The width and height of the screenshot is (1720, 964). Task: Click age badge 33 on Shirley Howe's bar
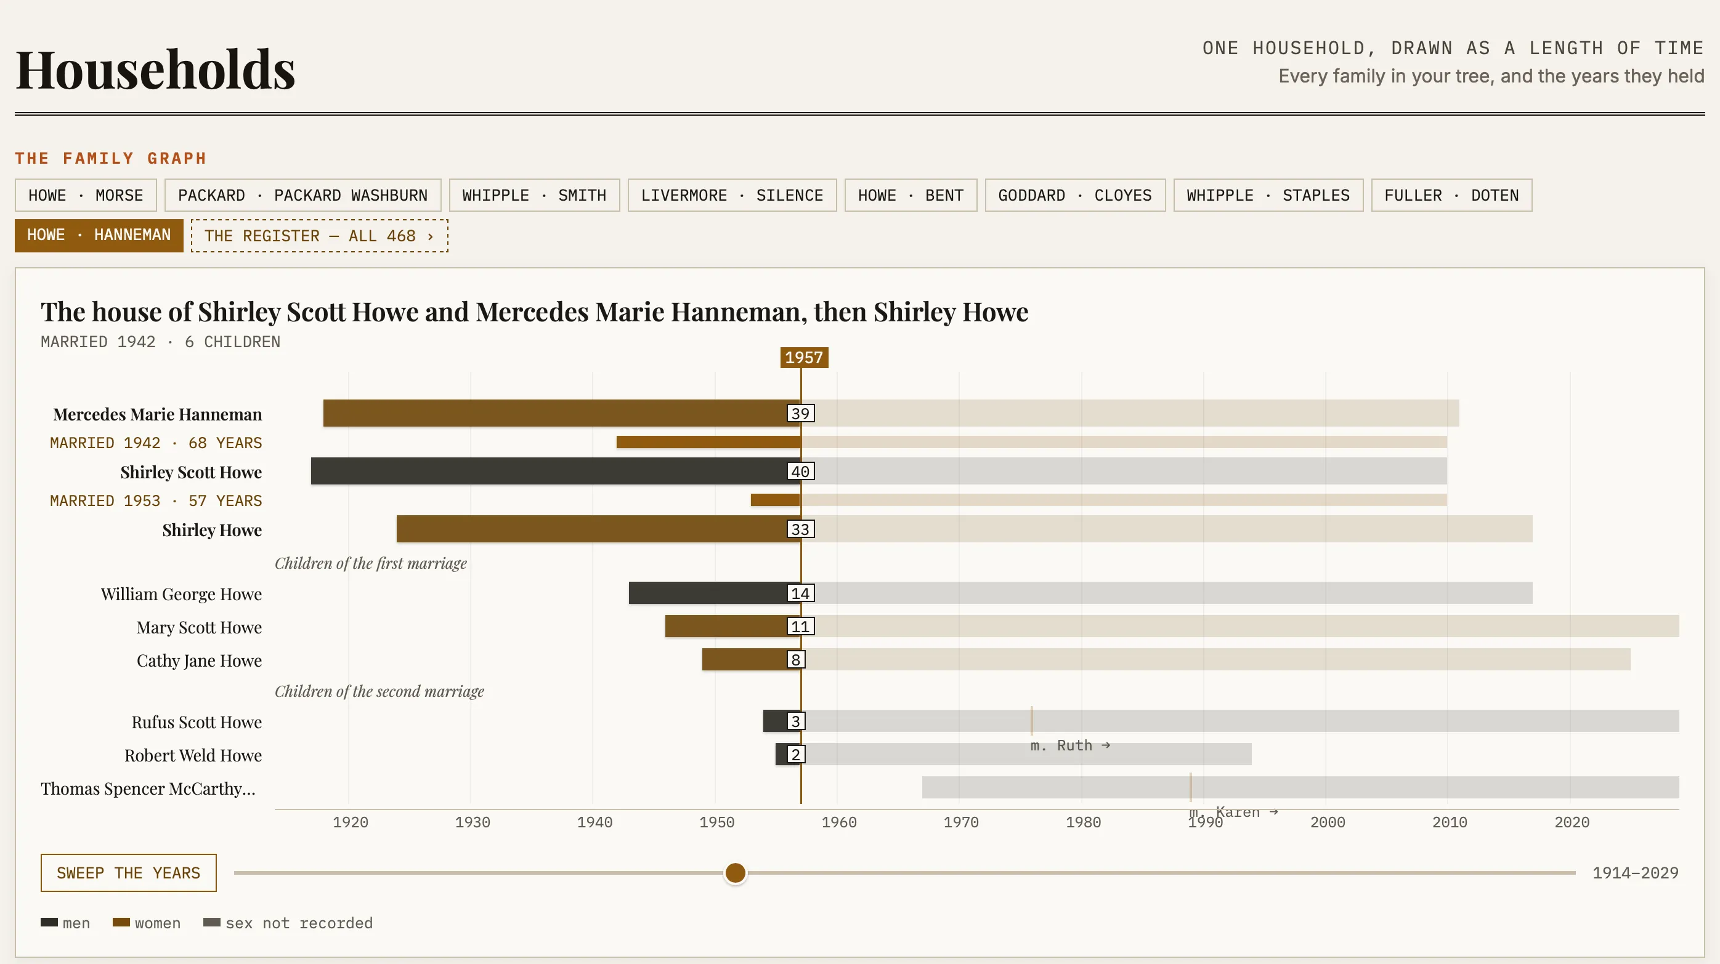click(x=801, y=529)
